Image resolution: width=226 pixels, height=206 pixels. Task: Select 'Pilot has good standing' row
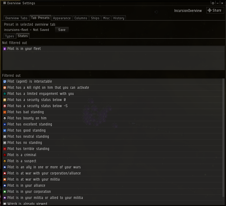click(112, 130)
